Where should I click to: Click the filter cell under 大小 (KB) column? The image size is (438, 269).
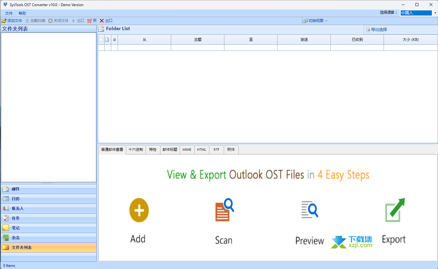point(411,48)
